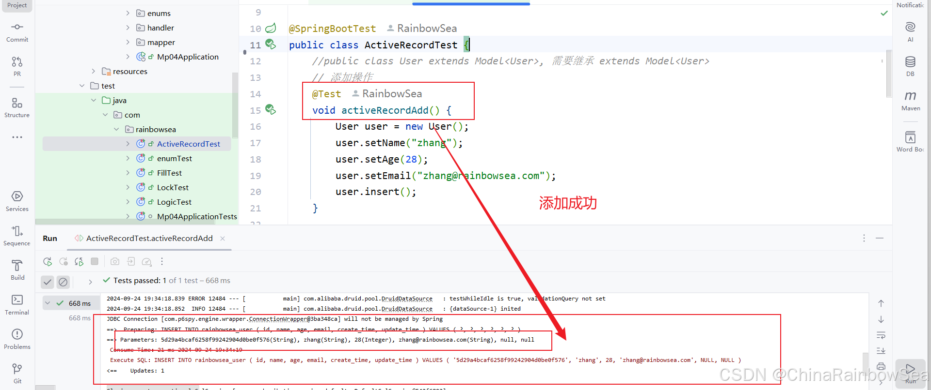
Task: Open the Structure tool window
Action: click(x=17, y=107)
